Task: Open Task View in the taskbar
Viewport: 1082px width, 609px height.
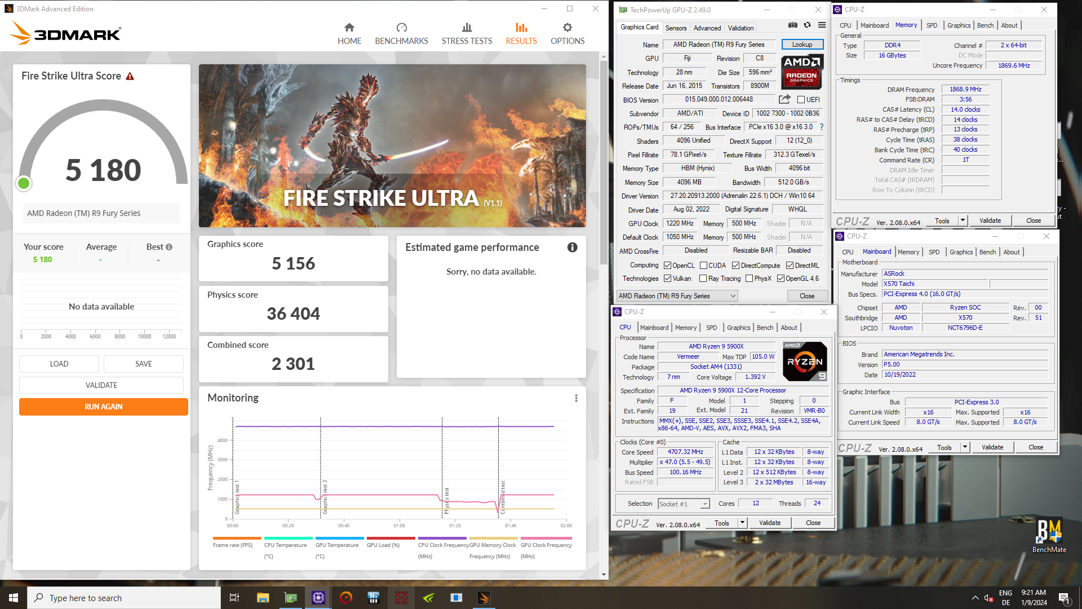Action: point(234,598)
